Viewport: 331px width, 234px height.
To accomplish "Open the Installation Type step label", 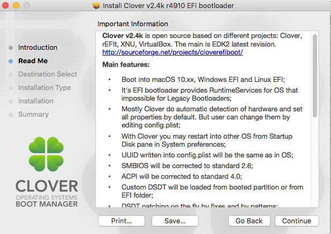I will [x=44, y=88].
